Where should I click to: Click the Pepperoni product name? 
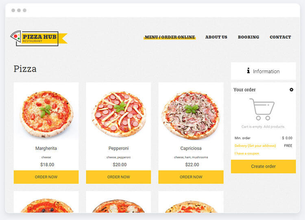(x=118, y=148)
